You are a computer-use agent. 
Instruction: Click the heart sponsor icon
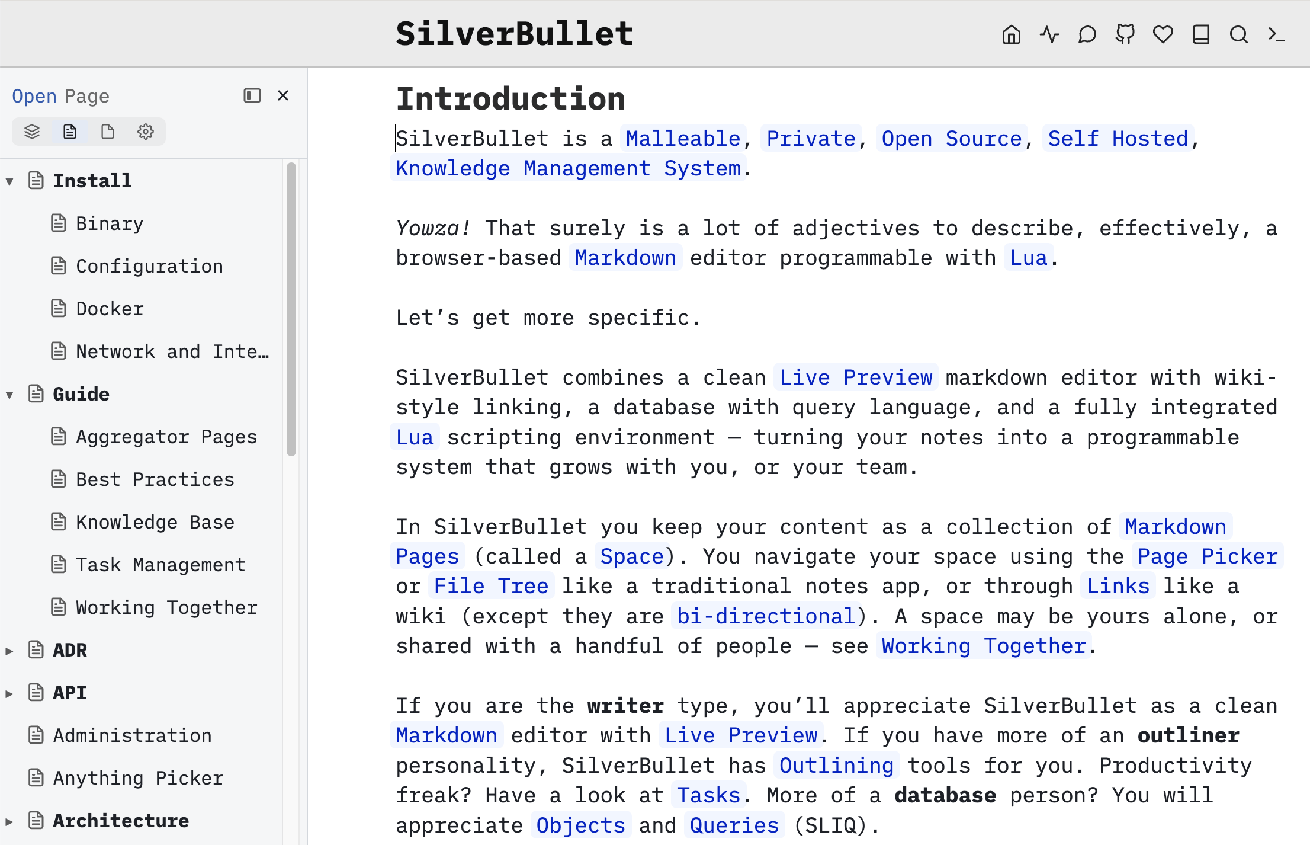pos(1163,34)
